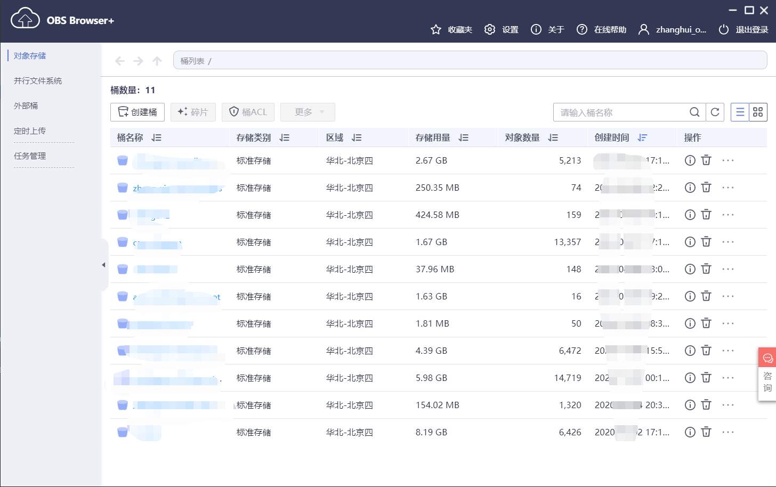Image resolution: width=776 pixels, height=487 pixels.
Task: Sort by 区域 column
Action: coord(357,137)
